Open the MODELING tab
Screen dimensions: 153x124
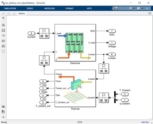click(50, 8)
